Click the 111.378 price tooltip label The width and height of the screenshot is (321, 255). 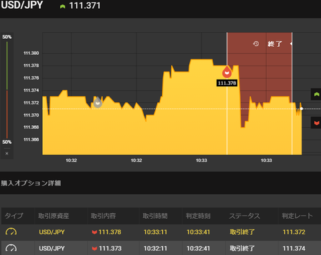pyautogui.click(x=227, y=83)
